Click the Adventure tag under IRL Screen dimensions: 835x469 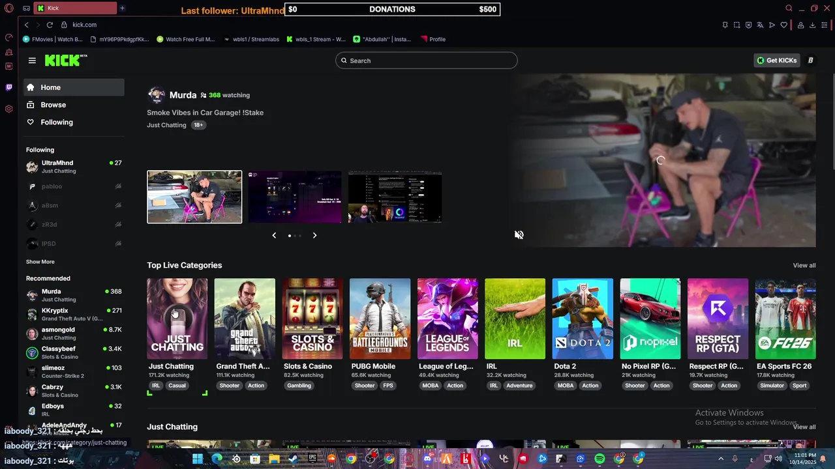click(x=519, y=386)
